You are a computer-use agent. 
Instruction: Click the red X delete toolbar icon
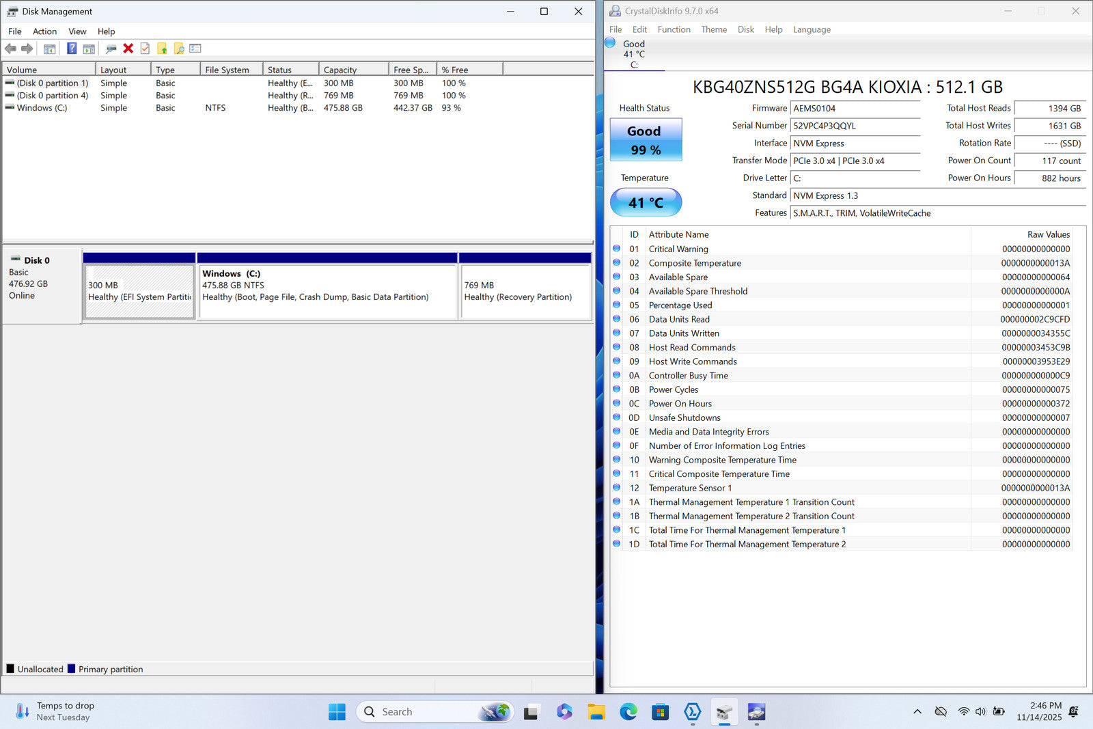128,49
